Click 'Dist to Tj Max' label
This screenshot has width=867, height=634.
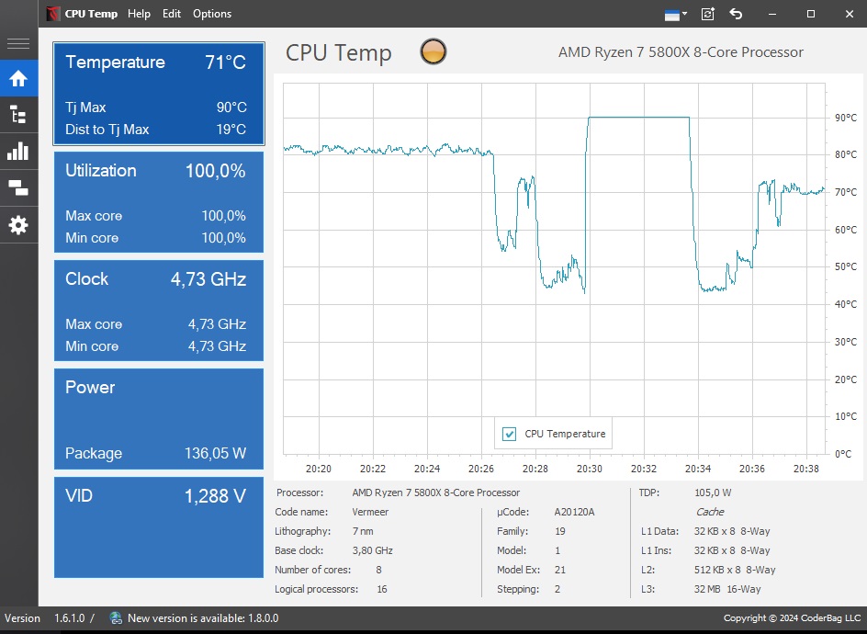[x=107, y=130]
